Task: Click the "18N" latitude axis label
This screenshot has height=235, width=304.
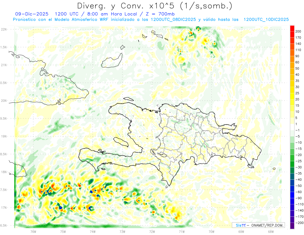Action: coord(4,172)
